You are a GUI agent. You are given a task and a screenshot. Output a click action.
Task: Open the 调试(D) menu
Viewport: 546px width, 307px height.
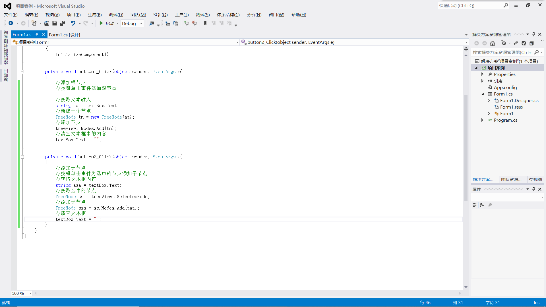pyautogui.click(x=116, y=15)
